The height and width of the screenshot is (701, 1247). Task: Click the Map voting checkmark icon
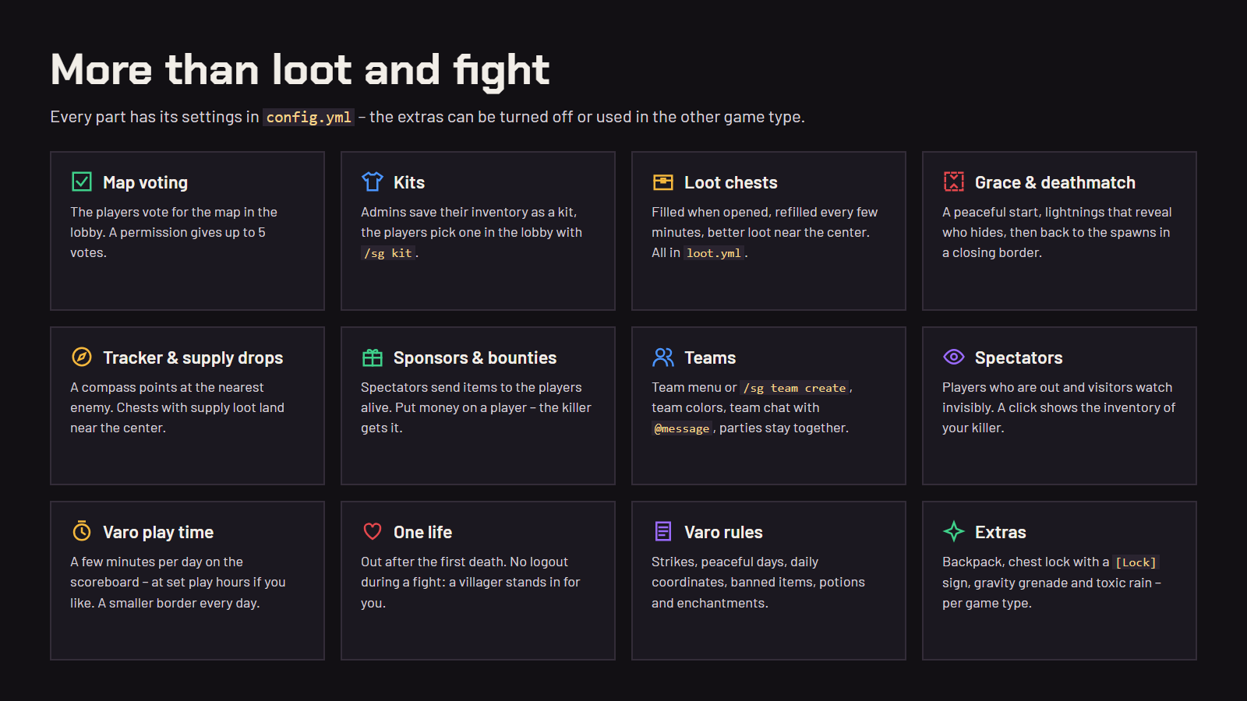(x=82, y=181)
